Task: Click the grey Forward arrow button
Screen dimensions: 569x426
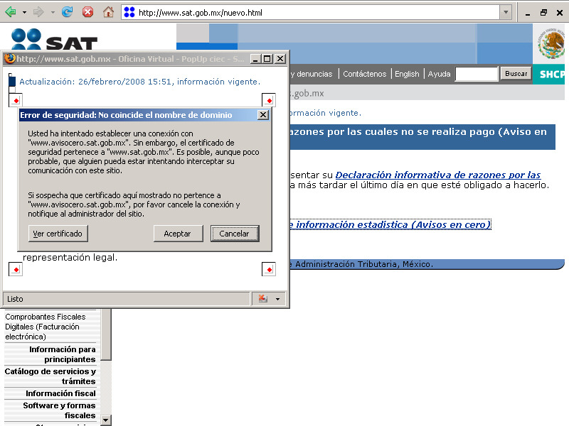Action: 38,12
